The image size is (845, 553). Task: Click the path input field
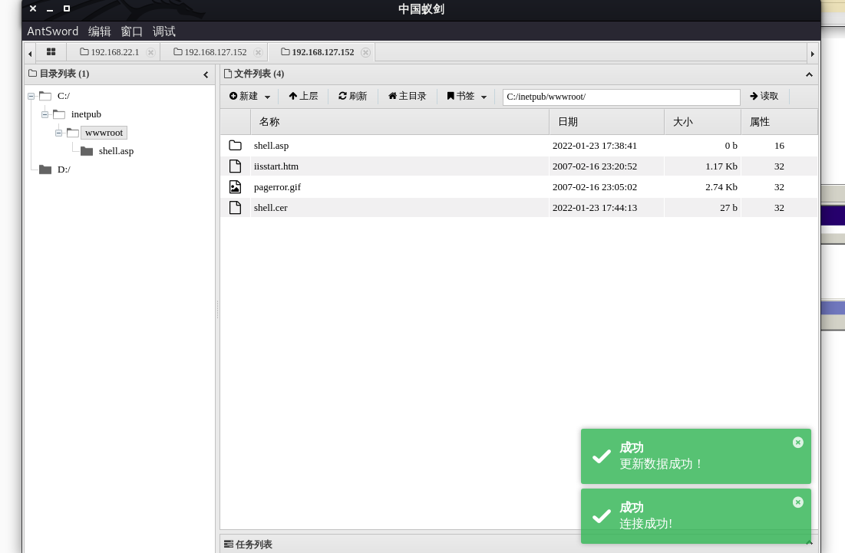(622, 97)
